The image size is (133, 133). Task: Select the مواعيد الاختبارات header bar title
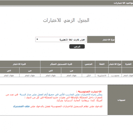tap(123, 3)
